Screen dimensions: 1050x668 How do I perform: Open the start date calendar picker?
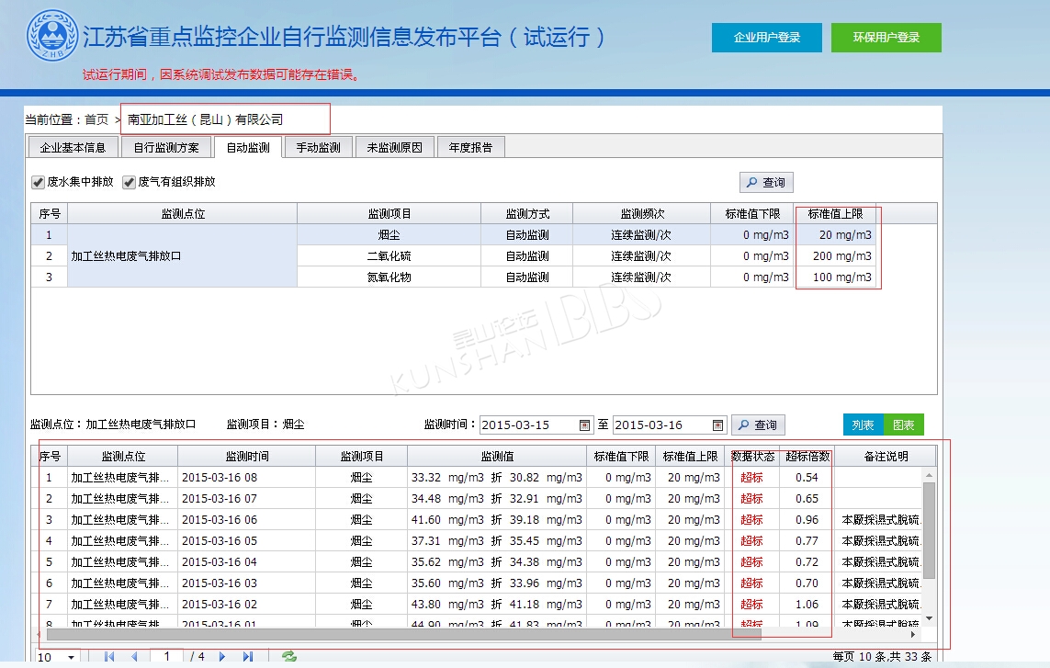coord(585,425)
